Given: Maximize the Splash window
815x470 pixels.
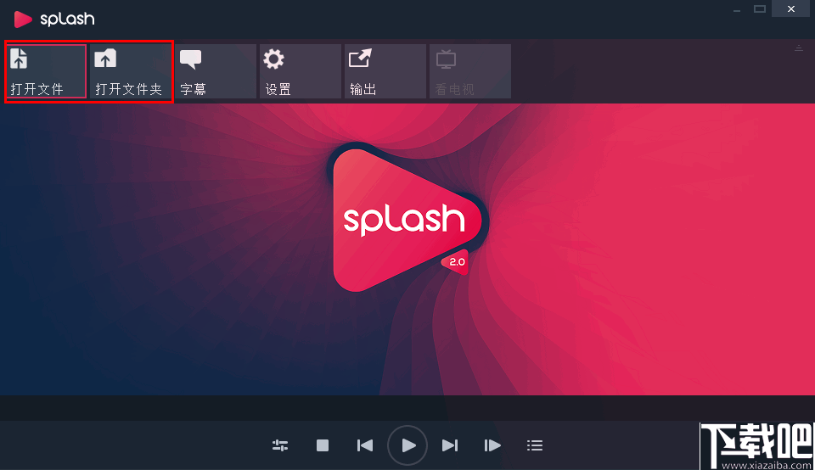Looking at the screenshot, I should tap(760, 8).
